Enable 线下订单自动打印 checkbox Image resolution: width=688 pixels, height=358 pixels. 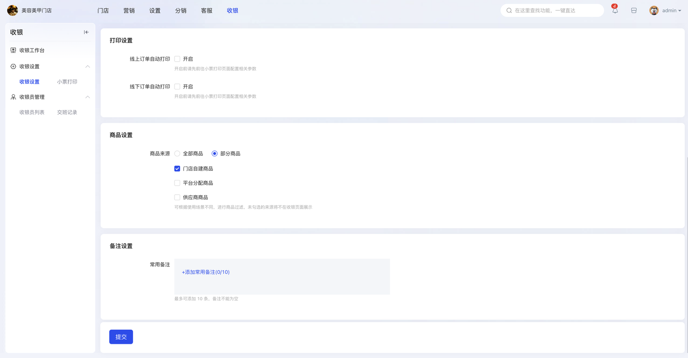177,87
